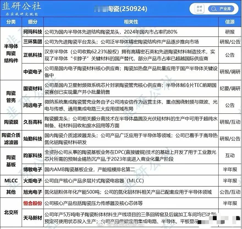
Task: Click 研报/调研 source cell for 中瓷电子
Action: [x=230, y=72]
